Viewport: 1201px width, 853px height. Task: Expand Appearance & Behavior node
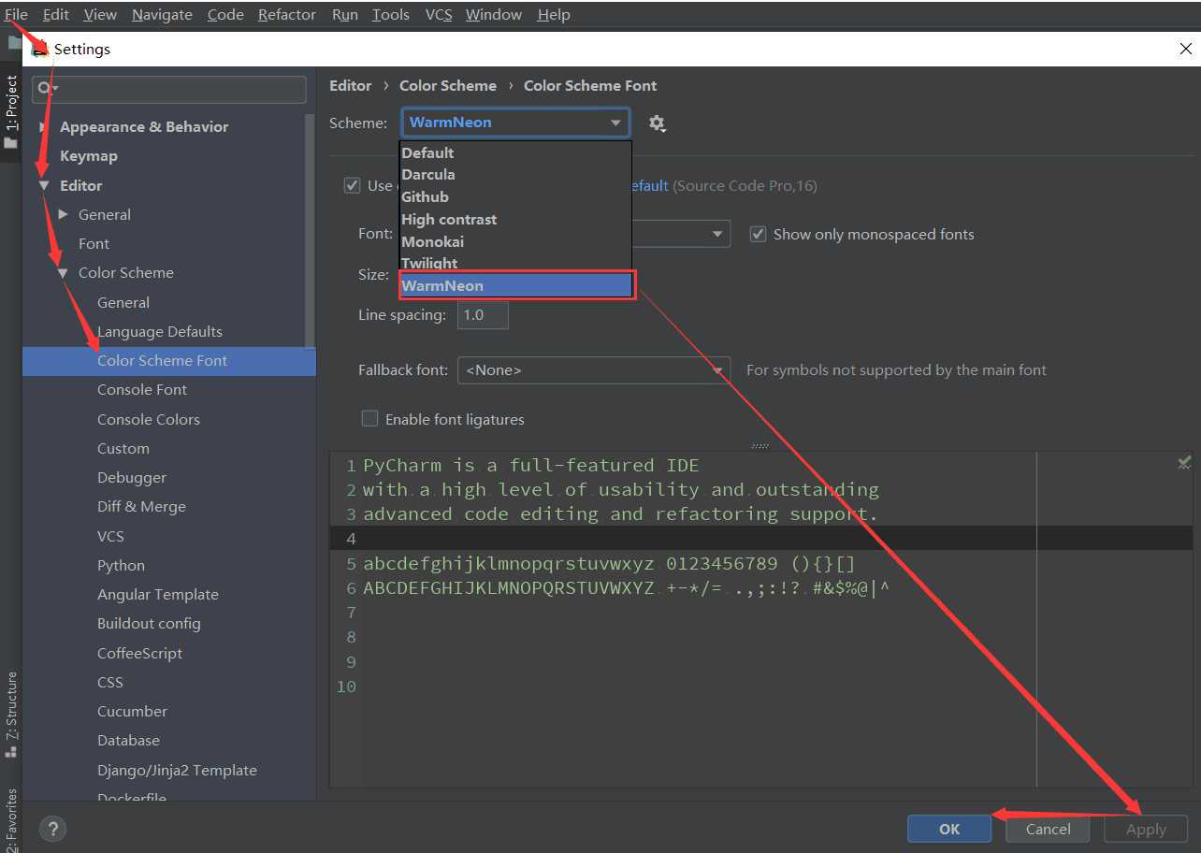coord(44,127)
